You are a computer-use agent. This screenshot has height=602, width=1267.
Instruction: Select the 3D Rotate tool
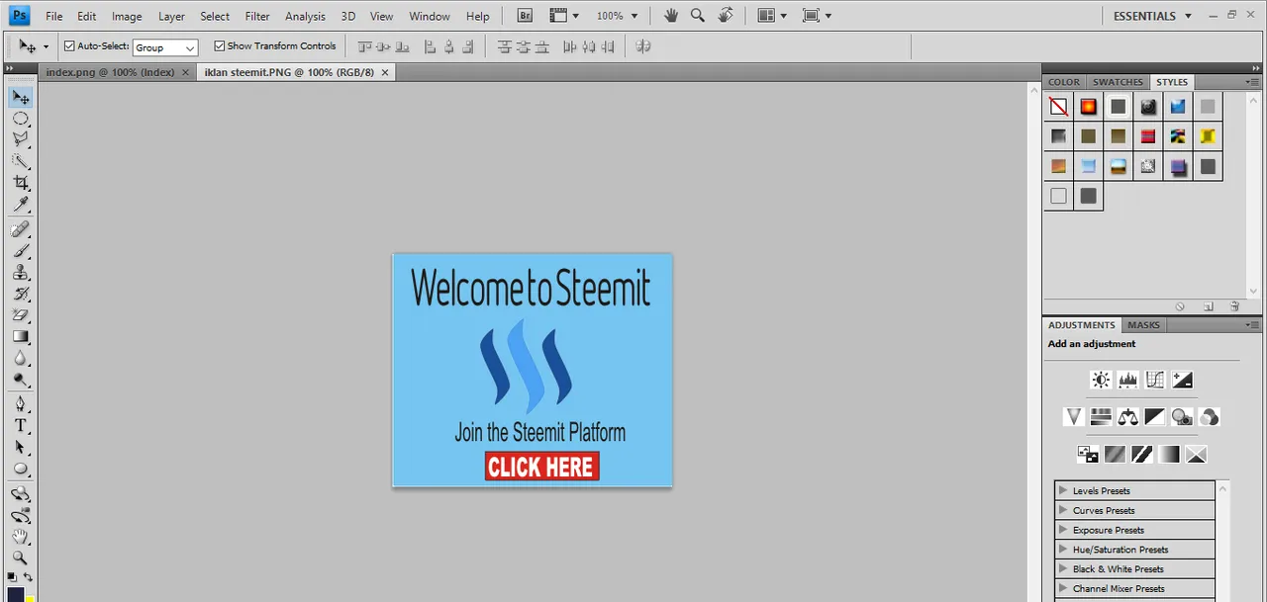pos(20,493)
